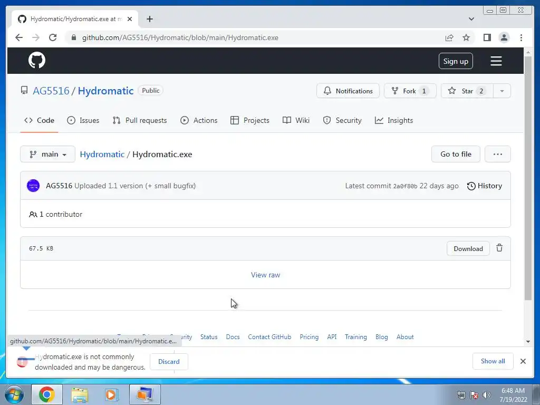Open the Hydromatic repository title link
The width and height of the screenshot is (540, 405).
click(x=105, y=91)
